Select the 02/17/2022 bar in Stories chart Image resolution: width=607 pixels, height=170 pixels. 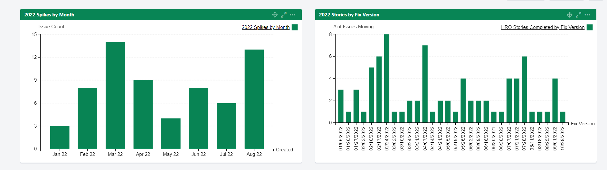point(379,90)
